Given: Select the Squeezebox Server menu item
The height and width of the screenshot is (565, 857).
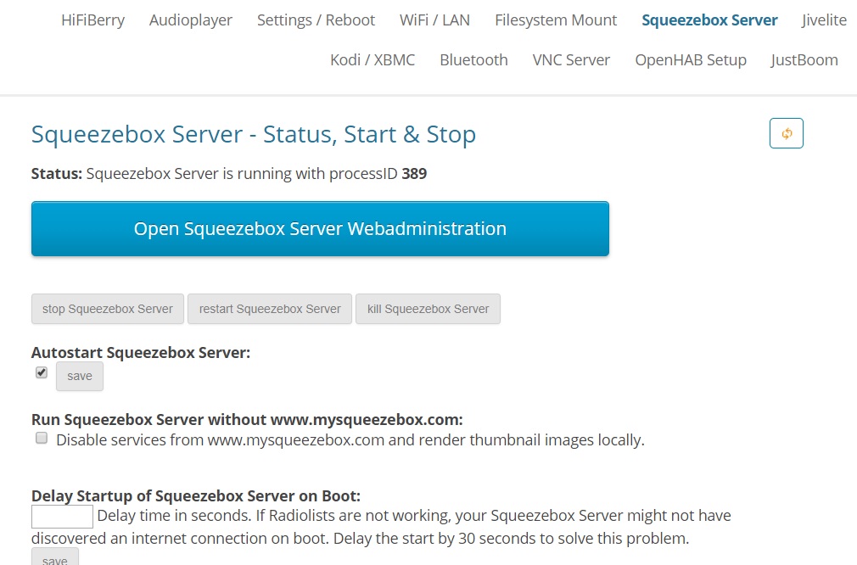Looking at the screenshot, I should pyautogui.click(x=709, y=20).
